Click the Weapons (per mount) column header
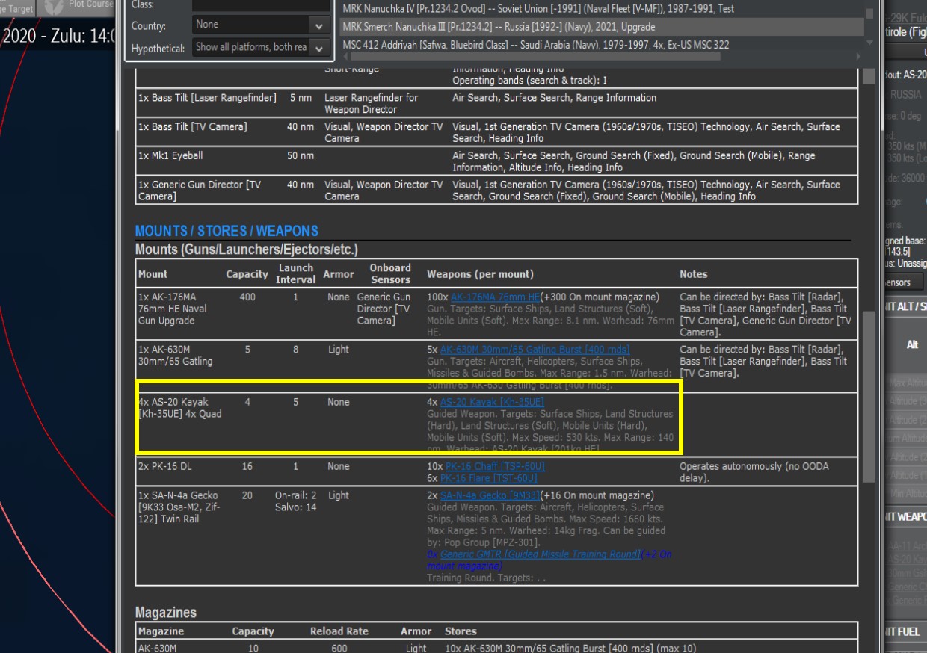 coord(480,274)
